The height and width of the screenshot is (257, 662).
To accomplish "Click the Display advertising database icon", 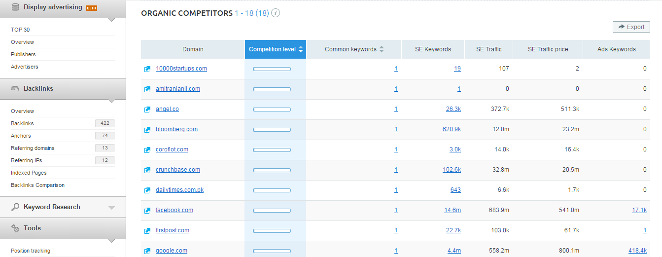I will click(15, 7).
